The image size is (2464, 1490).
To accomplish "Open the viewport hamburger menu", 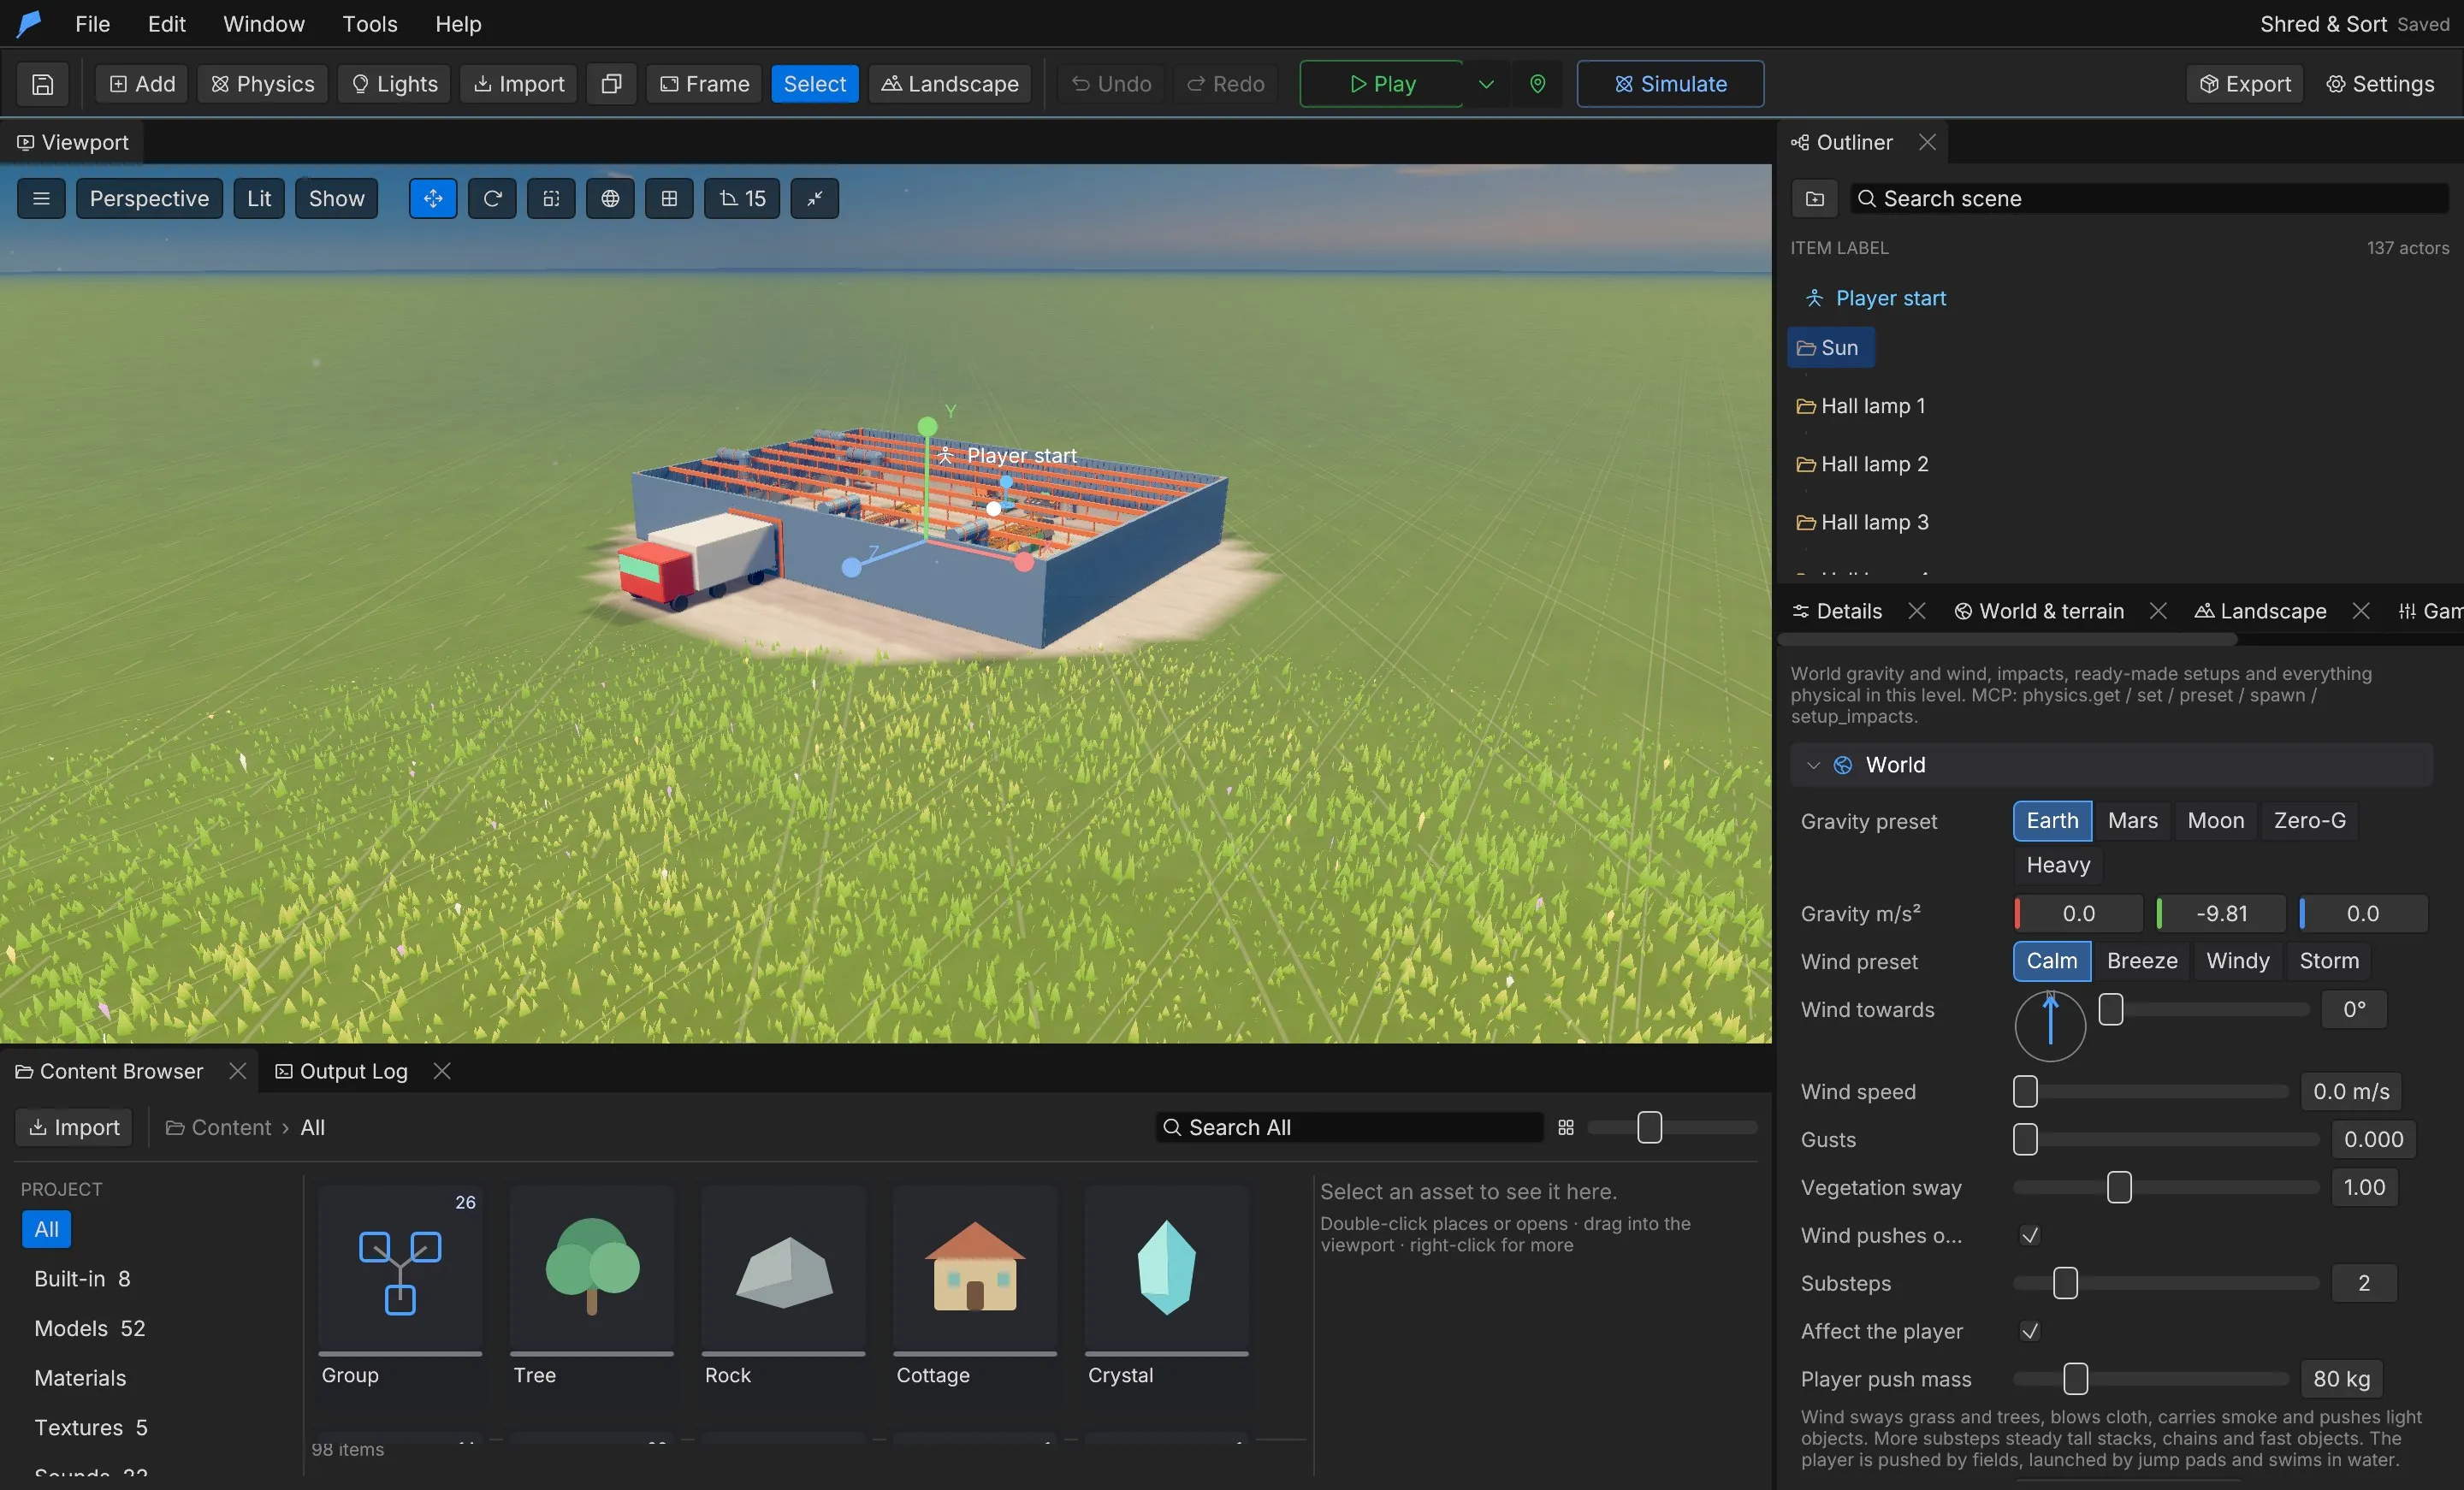I will pyautogui.click(x=41, y=198).
